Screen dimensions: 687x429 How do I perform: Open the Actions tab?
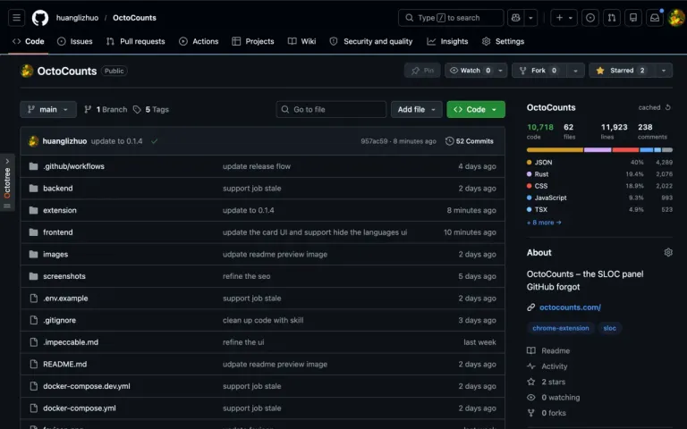click(199, 41)
